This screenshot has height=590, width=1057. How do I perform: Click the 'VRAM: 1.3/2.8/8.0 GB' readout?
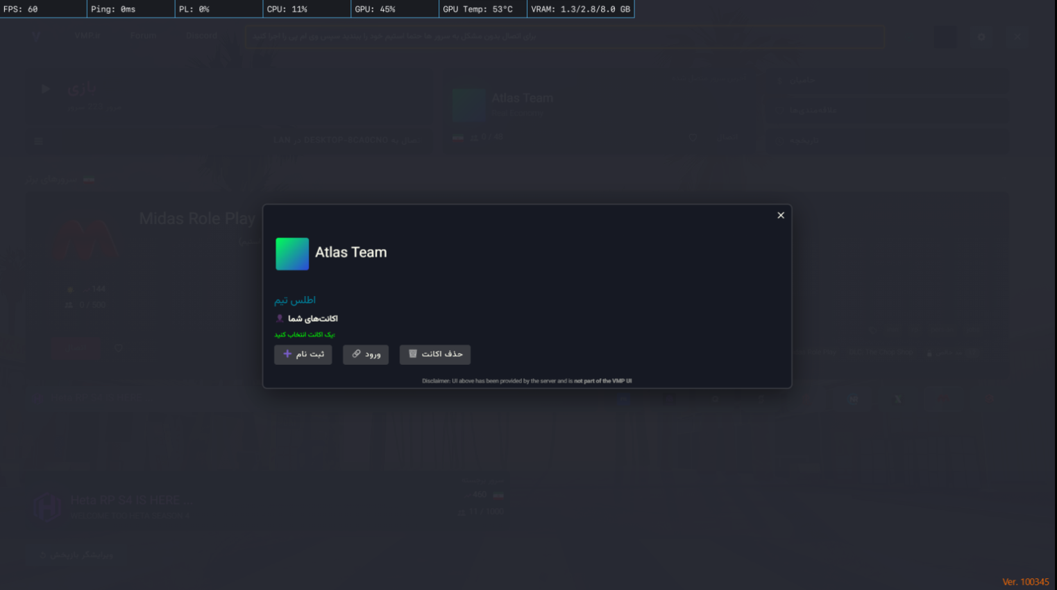[x=581, y=9]
